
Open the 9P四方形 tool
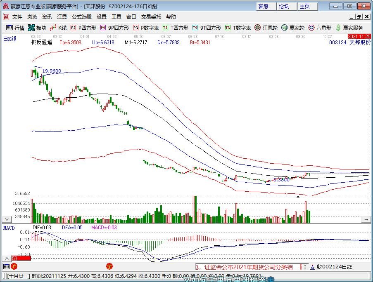click(114, 28)
